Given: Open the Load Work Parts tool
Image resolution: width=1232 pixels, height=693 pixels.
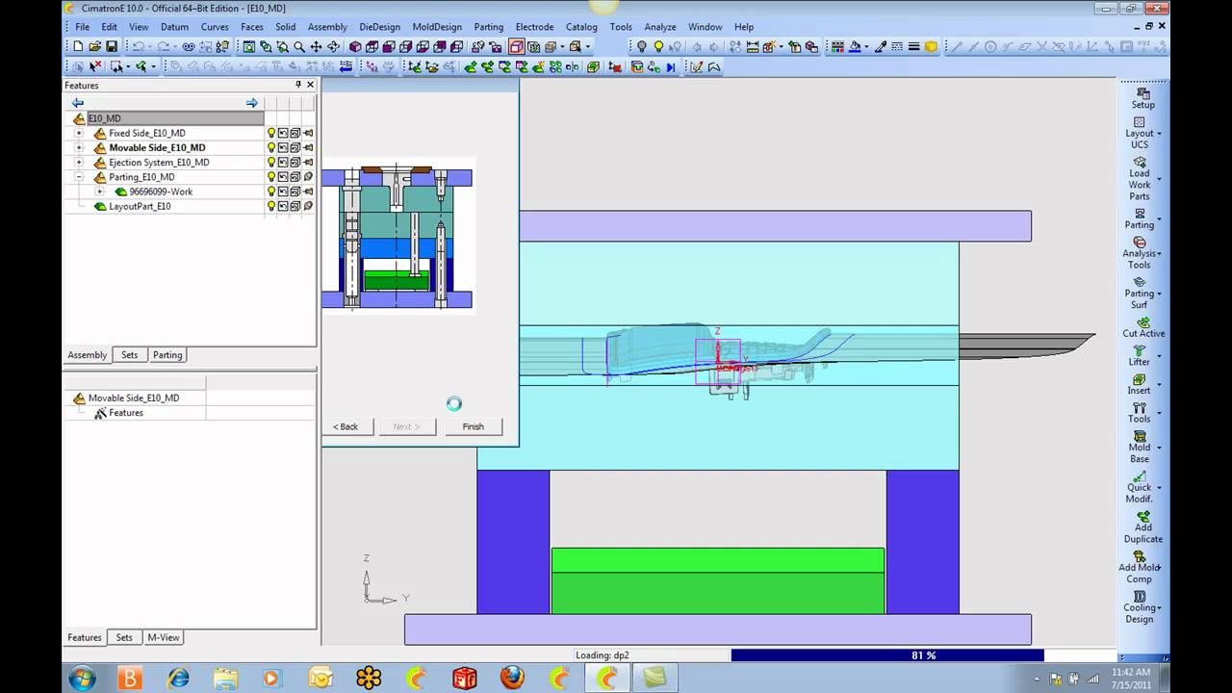Looking at the screenshot, I should point(1140,179).
